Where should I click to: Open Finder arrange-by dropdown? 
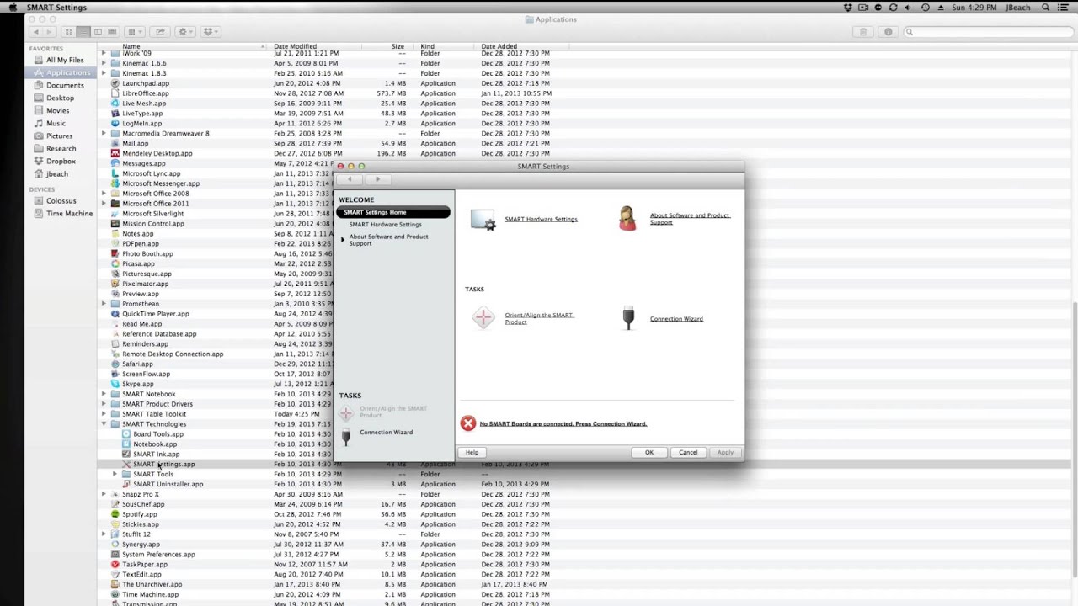tap(135, 32)
